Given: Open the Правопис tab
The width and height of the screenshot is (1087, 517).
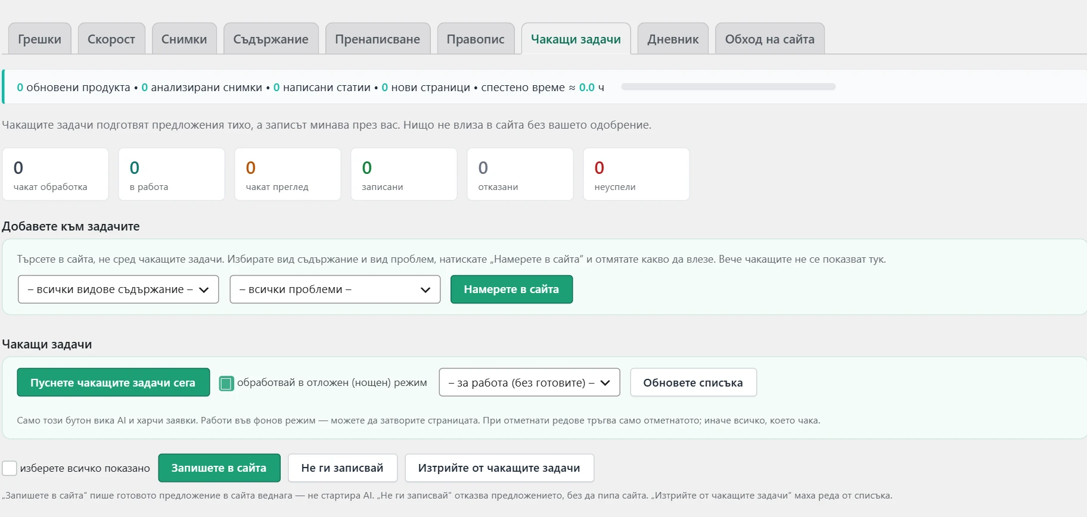Looking at the screenshot, I should [476, 39].
